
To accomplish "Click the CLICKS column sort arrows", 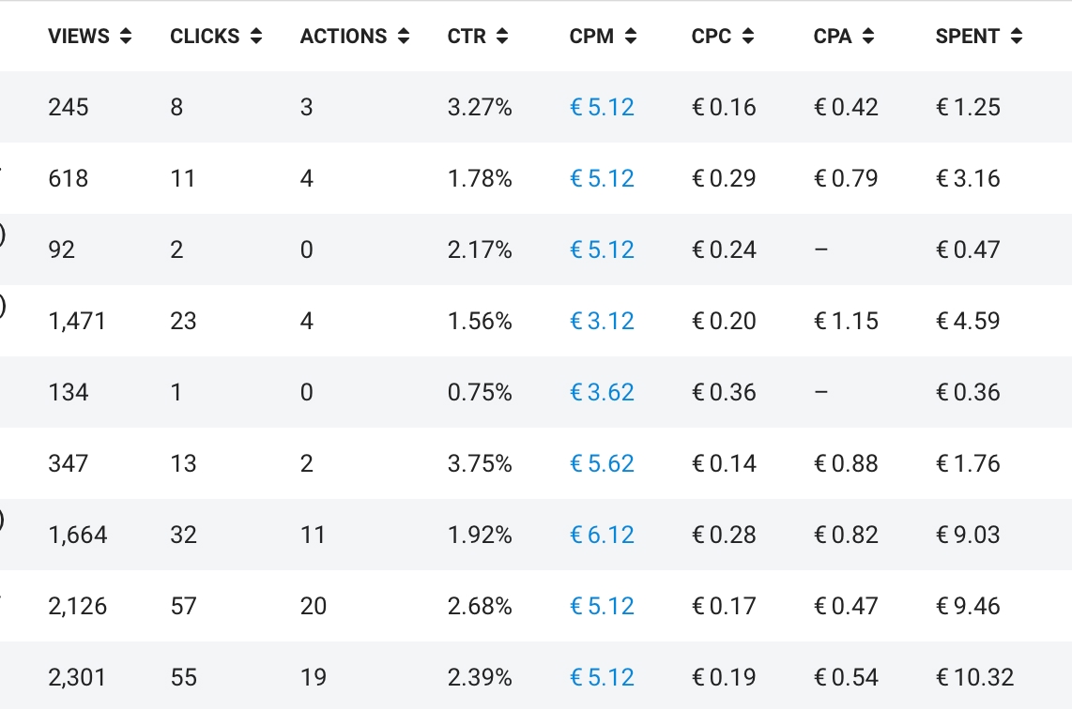I will 256,37.
